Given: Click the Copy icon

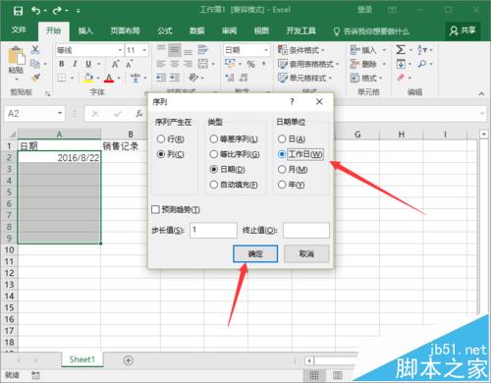Looking at the screenshot, I should coord(35,64).
